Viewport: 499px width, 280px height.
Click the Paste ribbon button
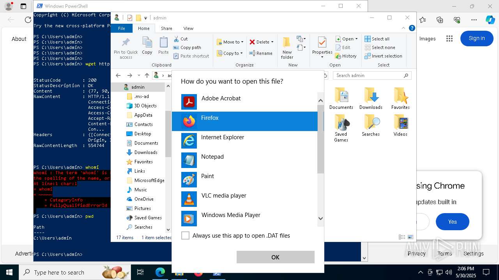point(163,46)
